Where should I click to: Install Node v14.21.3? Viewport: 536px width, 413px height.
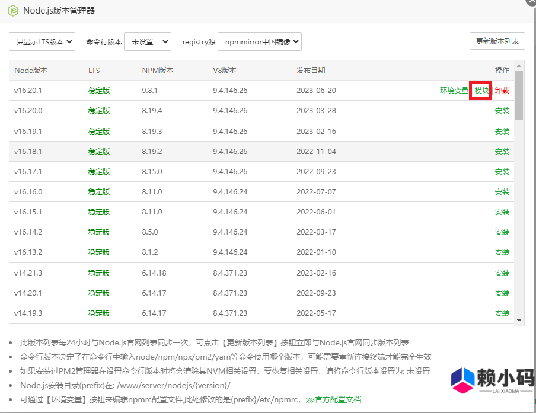(x=502, y=273)
